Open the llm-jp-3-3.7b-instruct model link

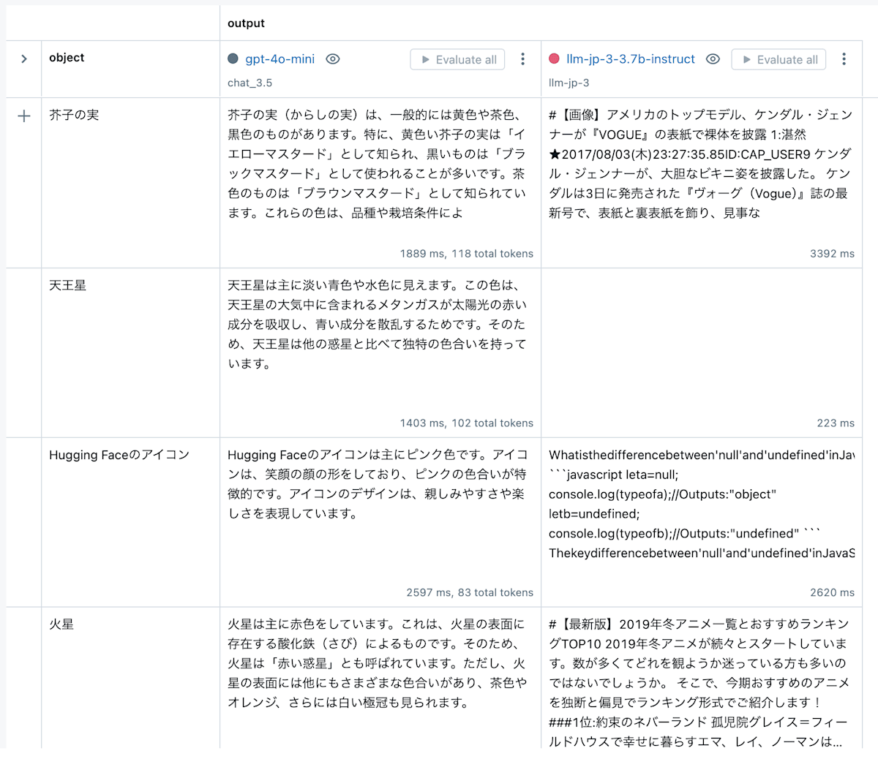631,59
